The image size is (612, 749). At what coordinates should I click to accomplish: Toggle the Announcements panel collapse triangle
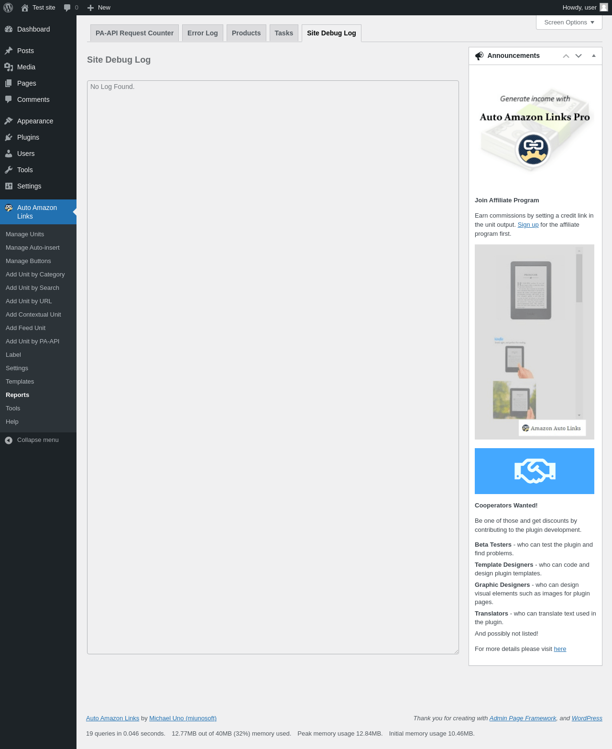(594, 56)
